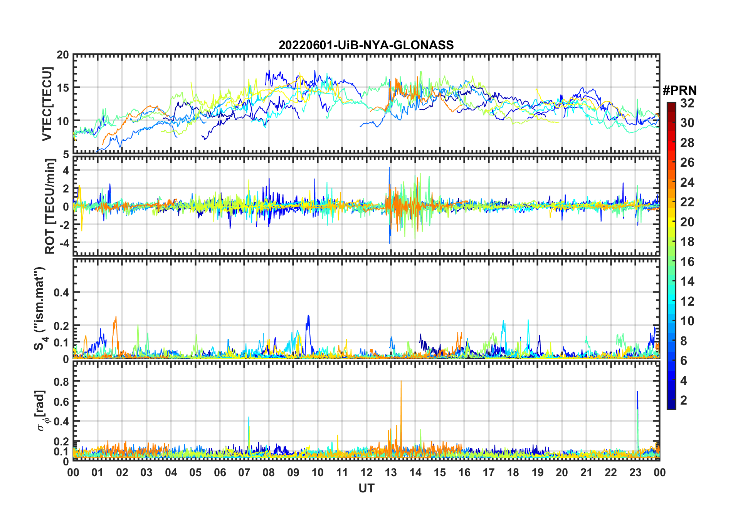Click the colorbar tick label 16
Image resolution: width=733 pixels, height=512 pixels.
coord(687,262)
